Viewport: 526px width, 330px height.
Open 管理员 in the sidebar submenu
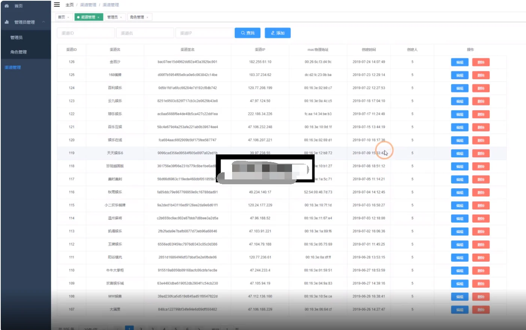point(16,37)
